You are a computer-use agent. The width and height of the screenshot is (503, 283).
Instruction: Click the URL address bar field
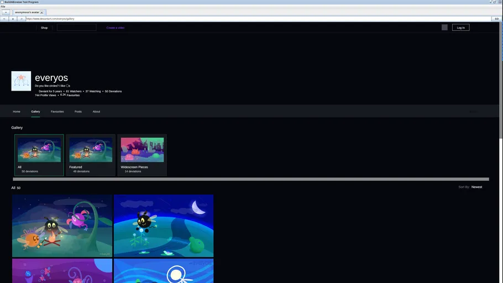point(258,19)
